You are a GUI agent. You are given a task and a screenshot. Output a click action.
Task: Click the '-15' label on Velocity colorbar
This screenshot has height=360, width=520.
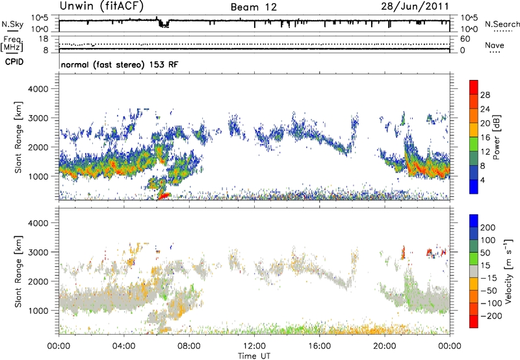click(489, 278)
